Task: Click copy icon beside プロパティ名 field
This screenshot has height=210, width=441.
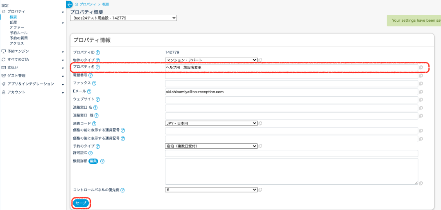Action: tap(421, 67)
